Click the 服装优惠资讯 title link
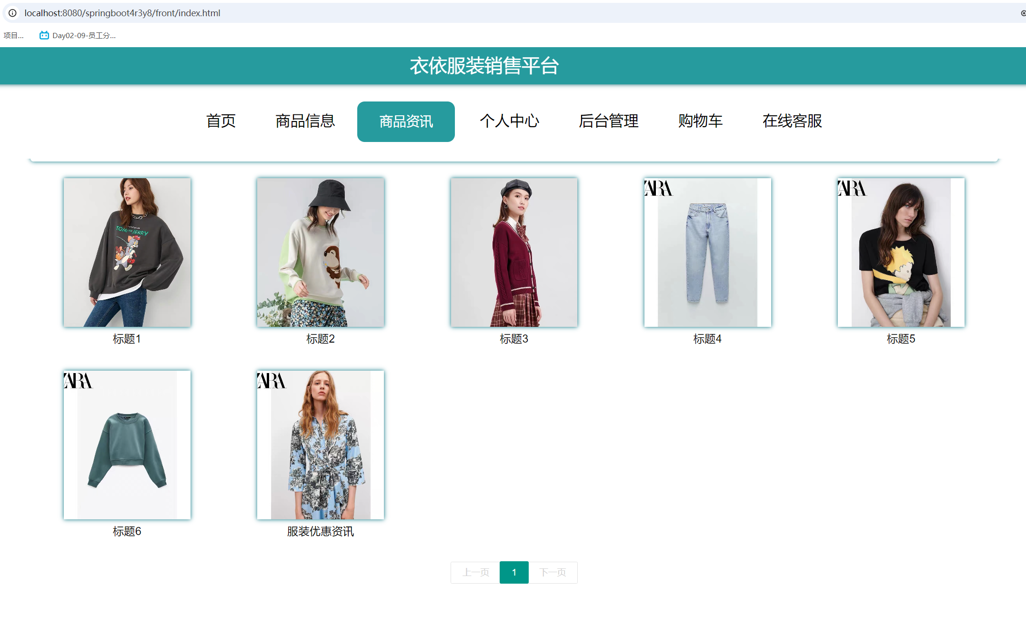 pyautogui.click(x=321, y=531)
